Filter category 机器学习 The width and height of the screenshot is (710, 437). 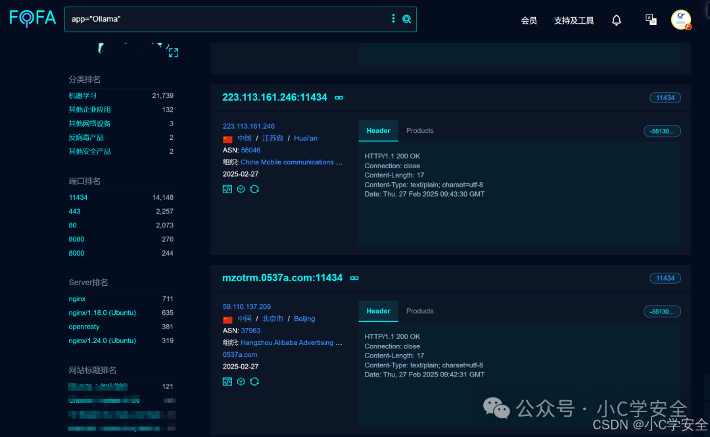(x=82, y=95)
